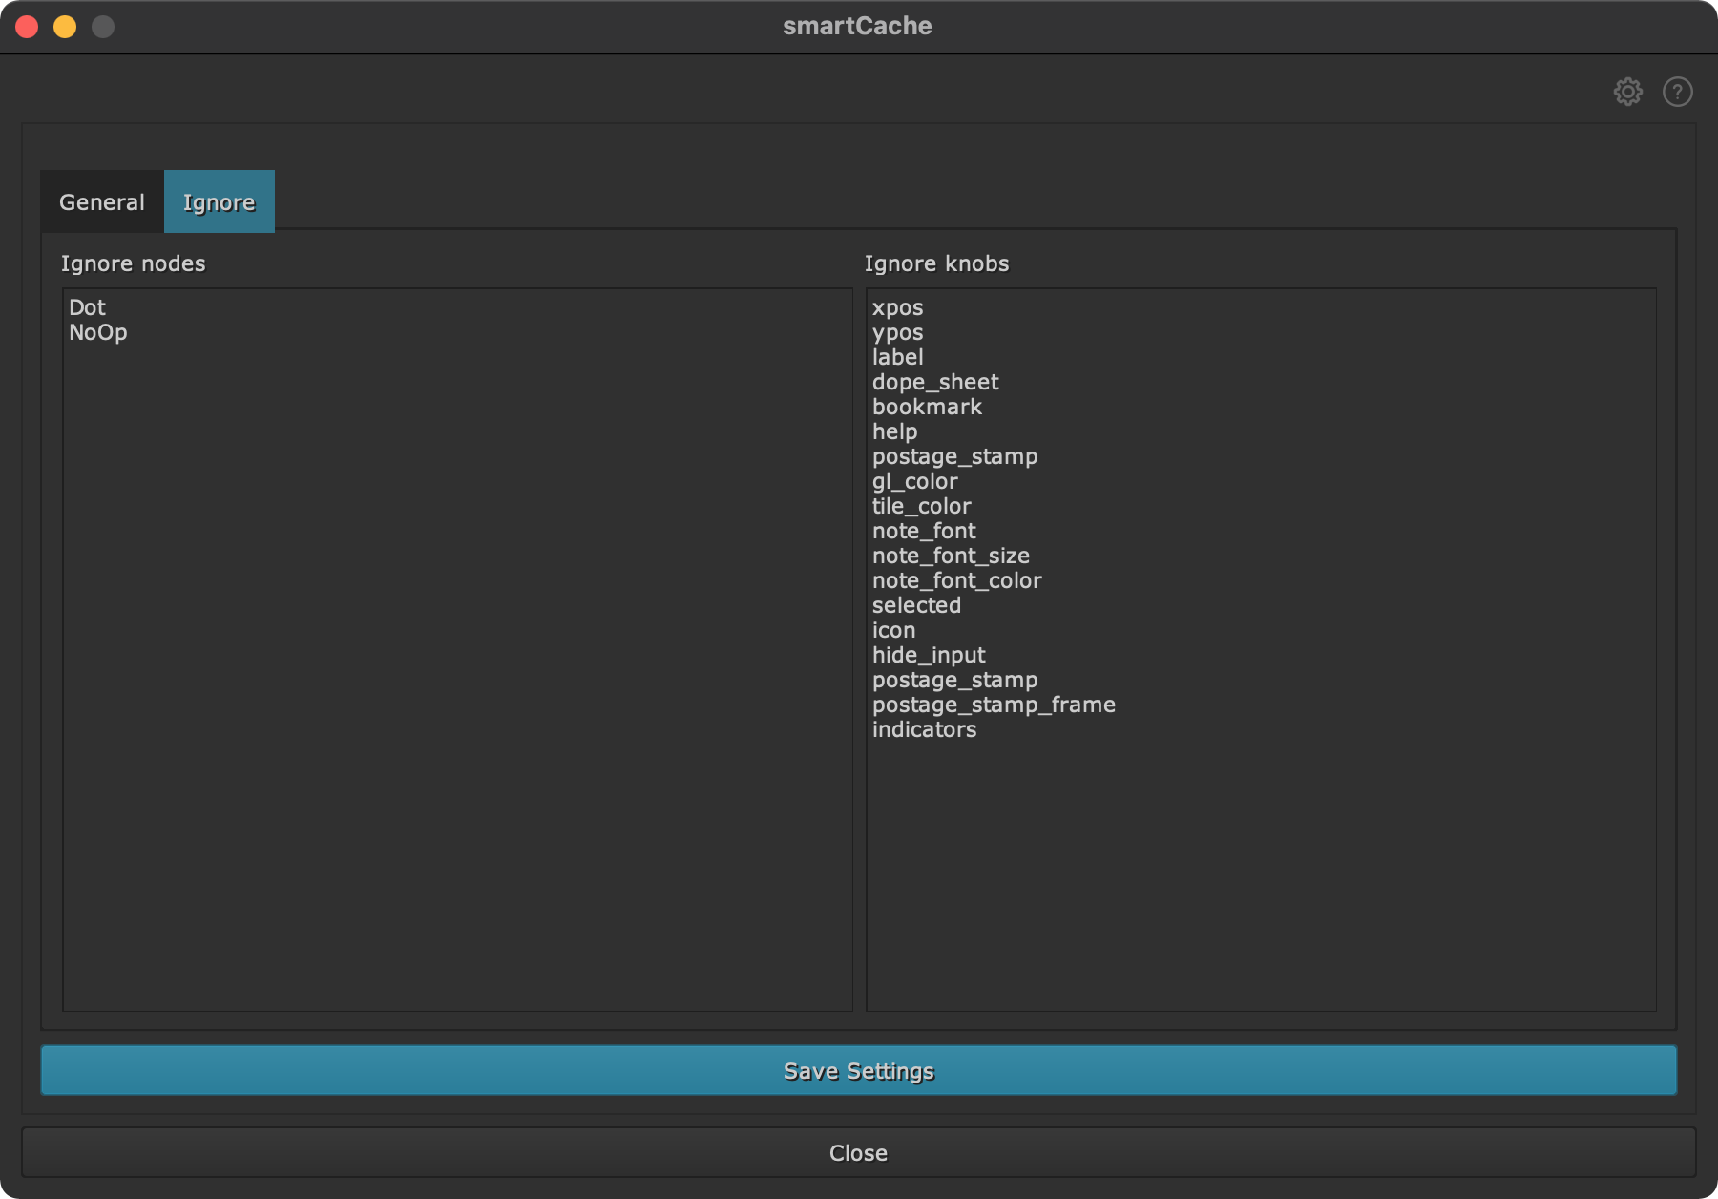Click the NoOp line in Ignore nodes
Viewport: 1718px width, 1199px height.
click(97, 332)
